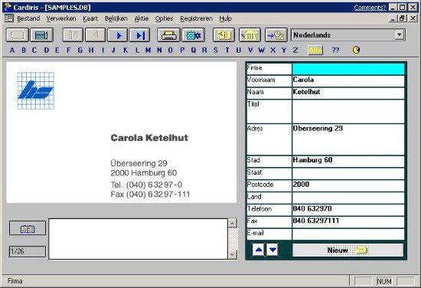The height and width of the screenshot is (288, 421).
Task: Click inside the notes text area
Action: [x=138, y=239]
